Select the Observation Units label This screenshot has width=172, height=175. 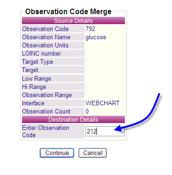click(45, 45)
